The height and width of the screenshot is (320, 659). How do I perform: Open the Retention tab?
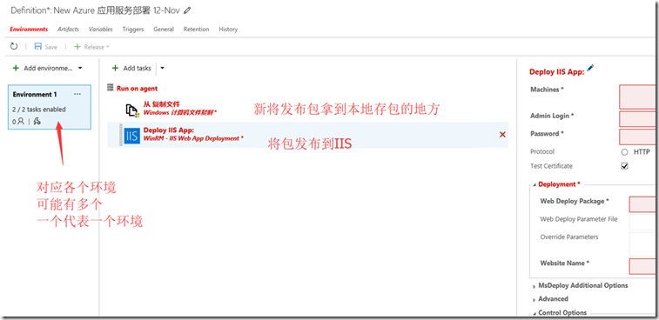(196, 30)
